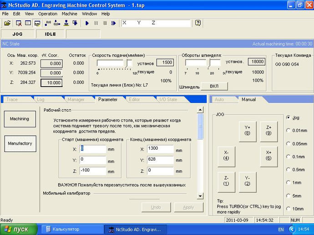Click the scrollbar up arrow in Parameter panel
Screen dimensions: 314x235
[x=200, y=110]
